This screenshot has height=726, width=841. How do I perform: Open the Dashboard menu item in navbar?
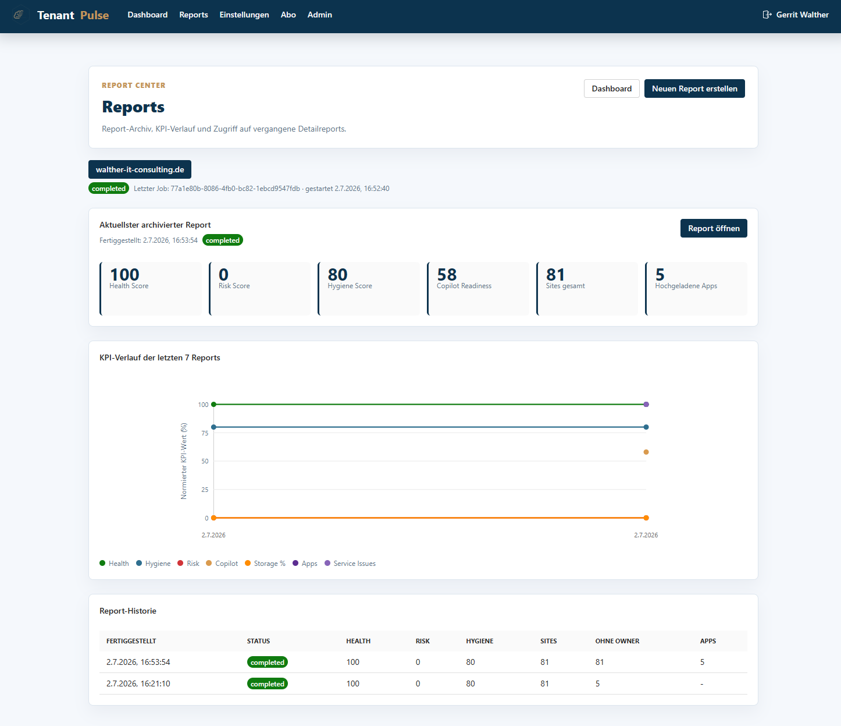click(x=148, y=15)
